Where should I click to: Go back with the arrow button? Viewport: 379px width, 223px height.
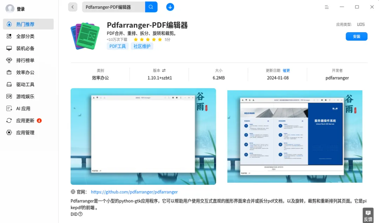pos(73,7)
